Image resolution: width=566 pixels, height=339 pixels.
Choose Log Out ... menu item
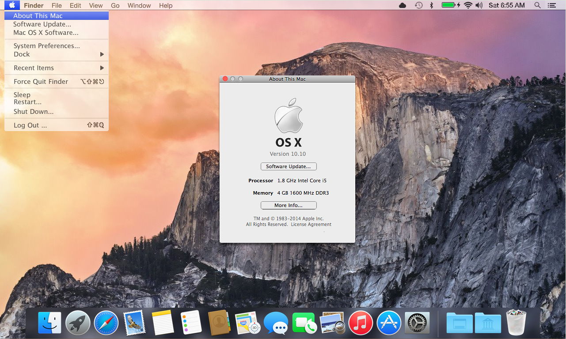(x=57, y=125)
